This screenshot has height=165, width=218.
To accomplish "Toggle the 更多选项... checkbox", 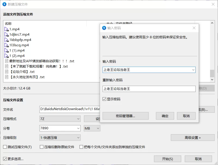I will (x=5, y=159).
